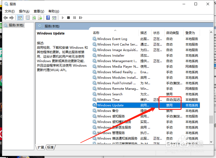Switch to the 标准 tab

tap(50, 147)
